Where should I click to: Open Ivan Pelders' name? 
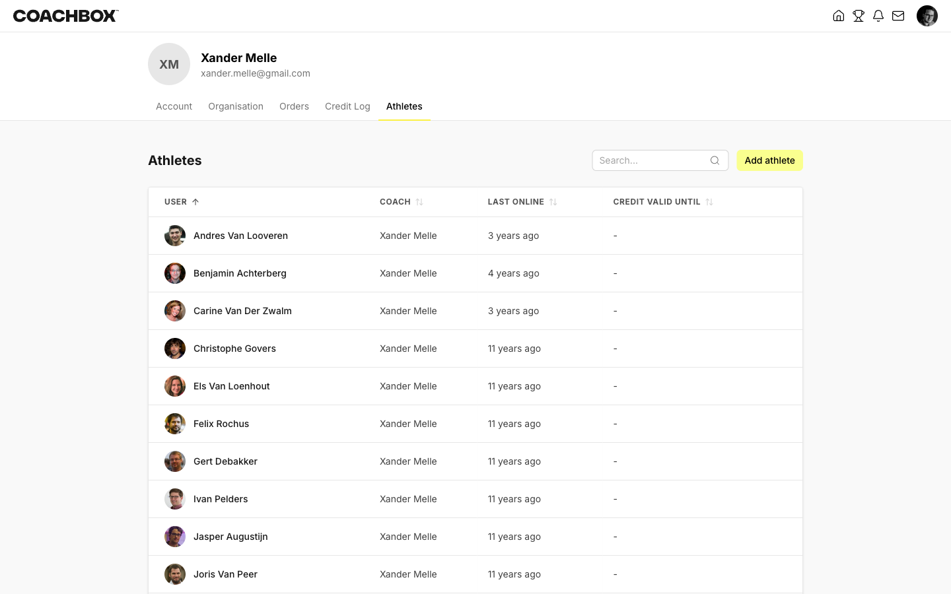[x=221, y=499]
